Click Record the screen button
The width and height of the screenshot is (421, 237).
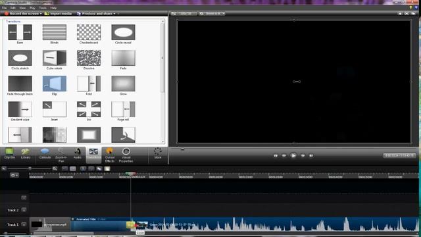click(22, 13)
